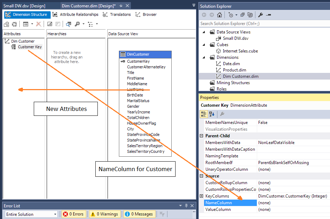Open Properties wrench icon in Solution Explorer
The height and width of the screenshot is (219, 330).
[260, 15]
